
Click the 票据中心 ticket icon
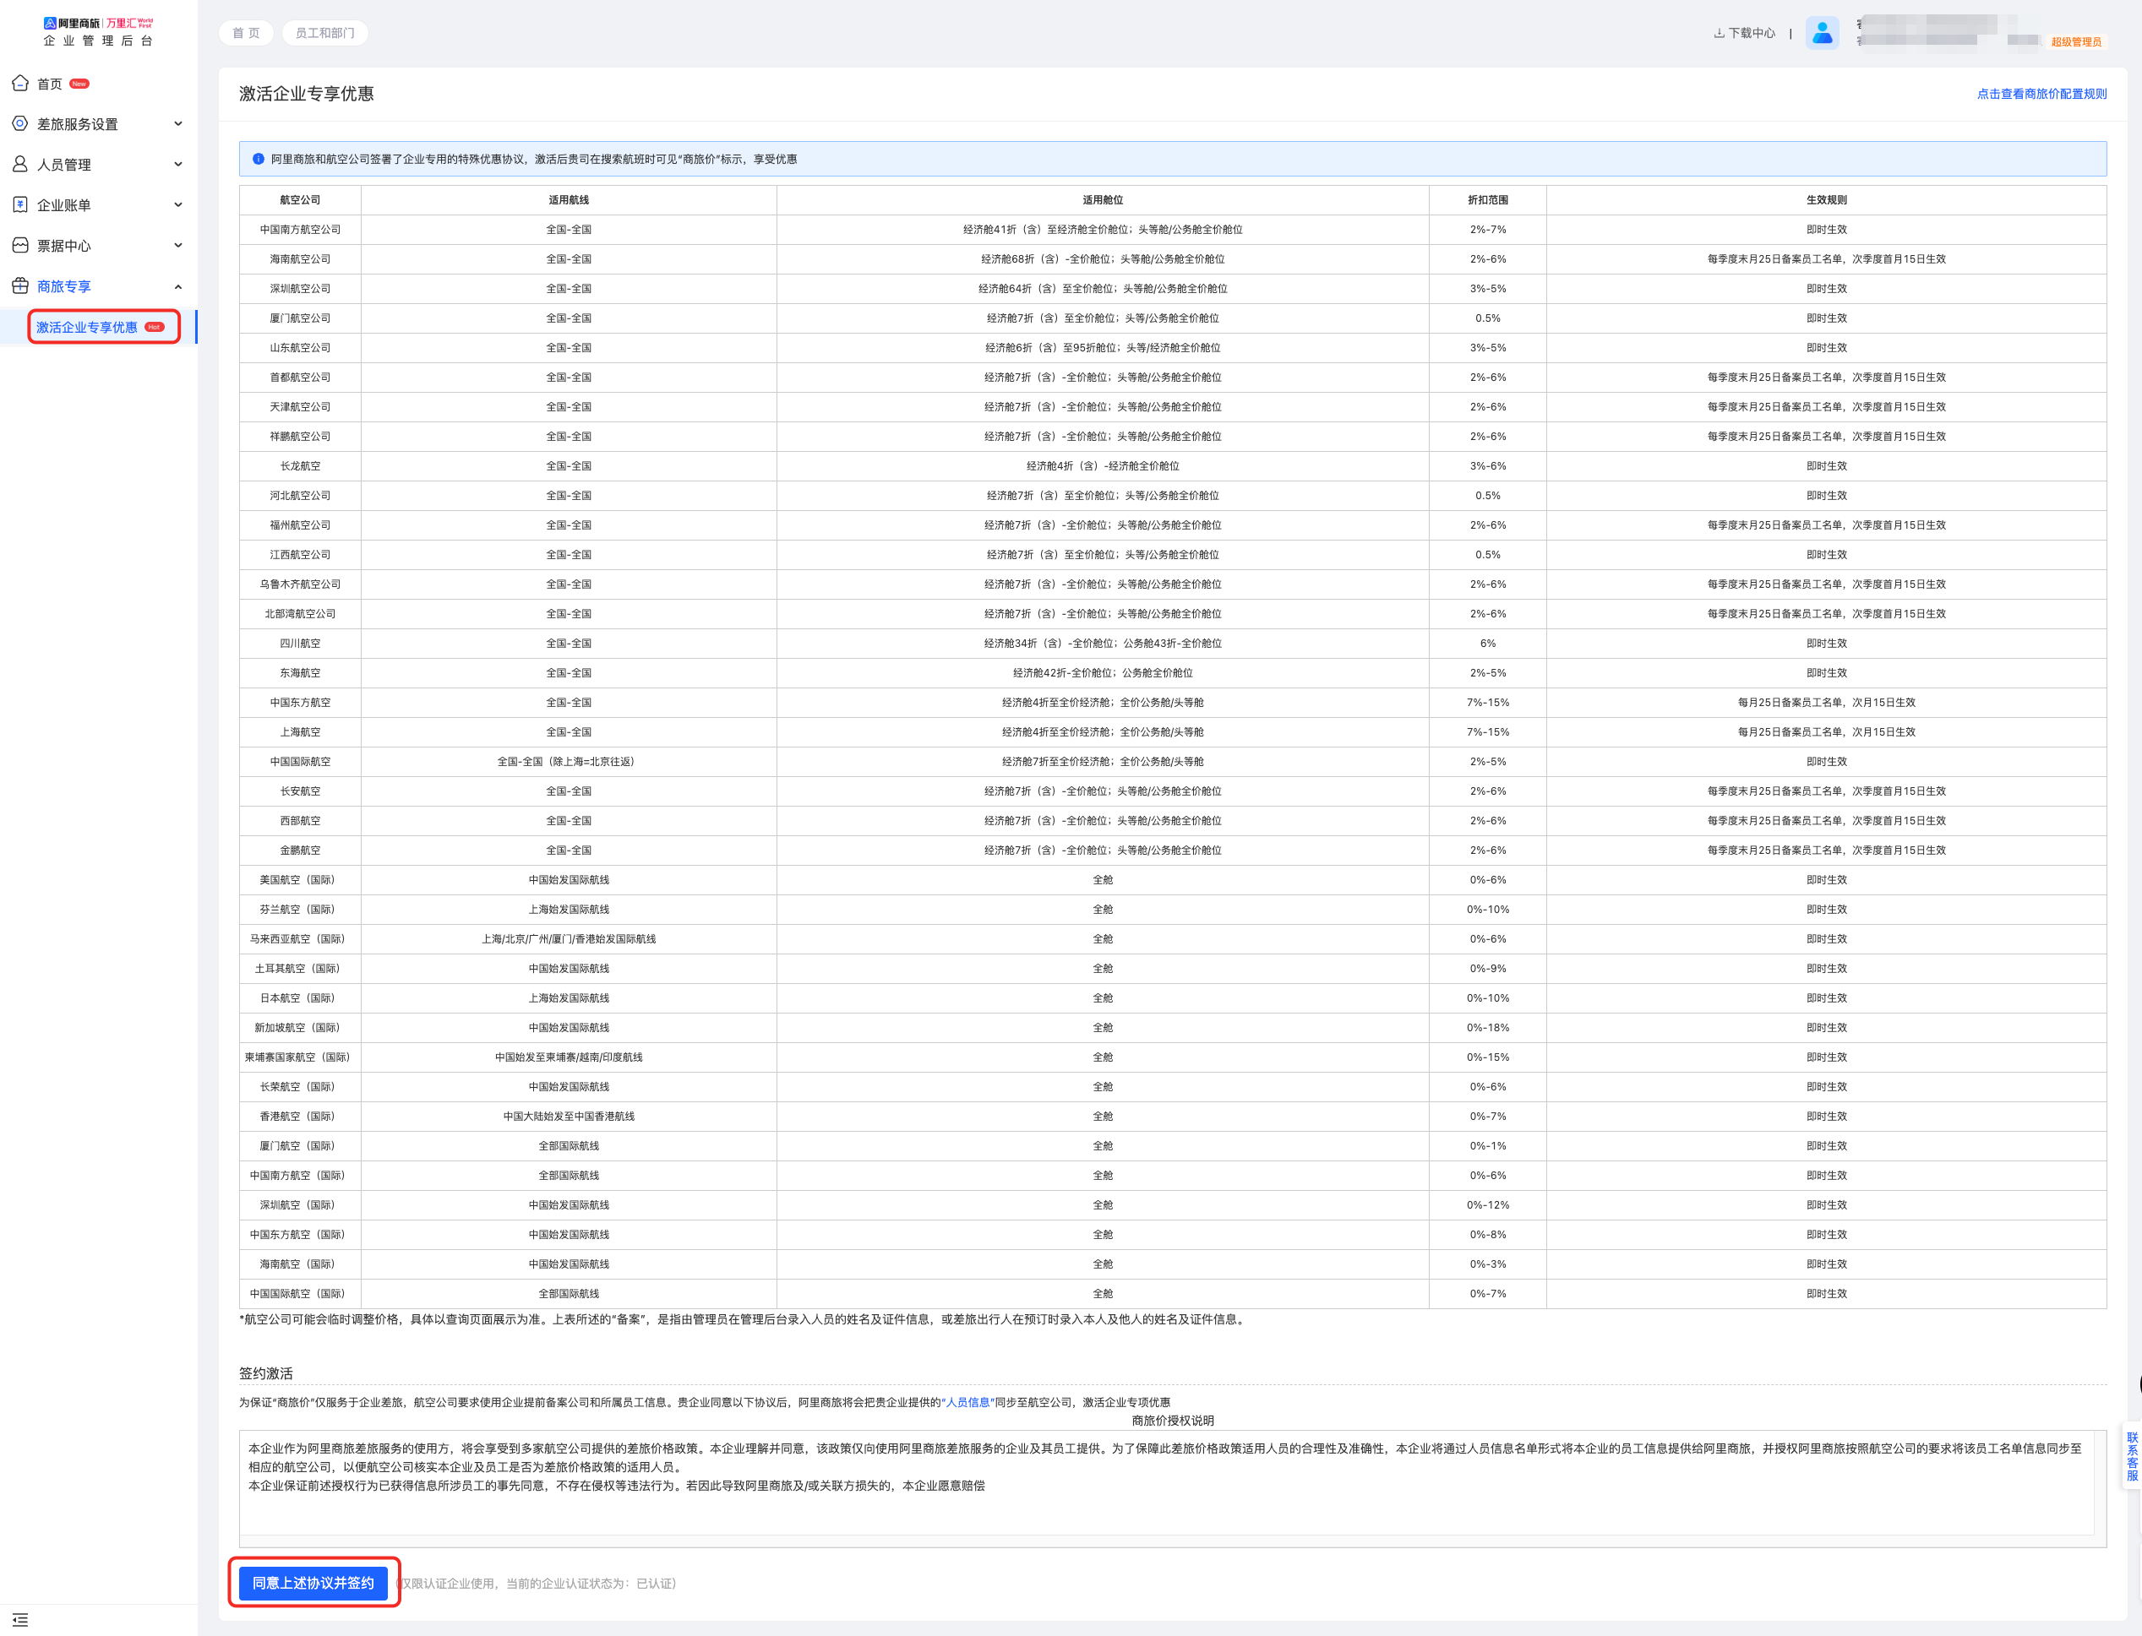coord(19,246)
